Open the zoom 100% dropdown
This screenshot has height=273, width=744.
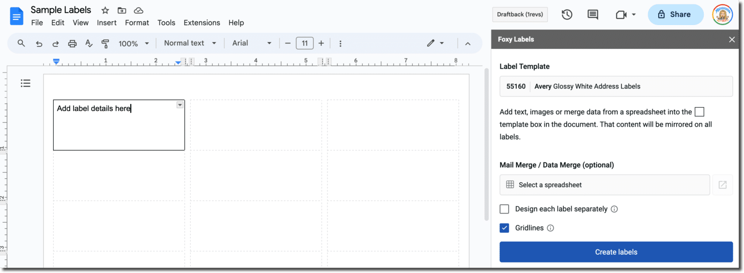pyautogui.click(x=134, y=43)
